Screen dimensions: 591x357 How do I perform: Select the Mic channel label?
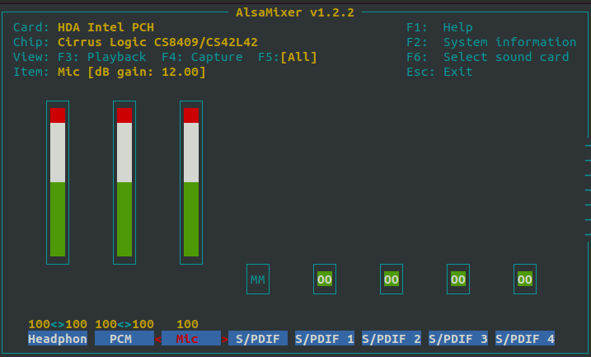click(x=191, y=339)
